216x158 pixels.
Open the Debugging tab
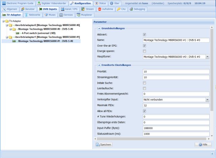pyautogui.click(x=137, y=9)
